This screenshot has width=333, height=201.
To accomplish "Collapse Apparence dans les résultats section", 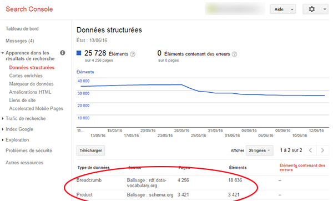I will (3, 53).
